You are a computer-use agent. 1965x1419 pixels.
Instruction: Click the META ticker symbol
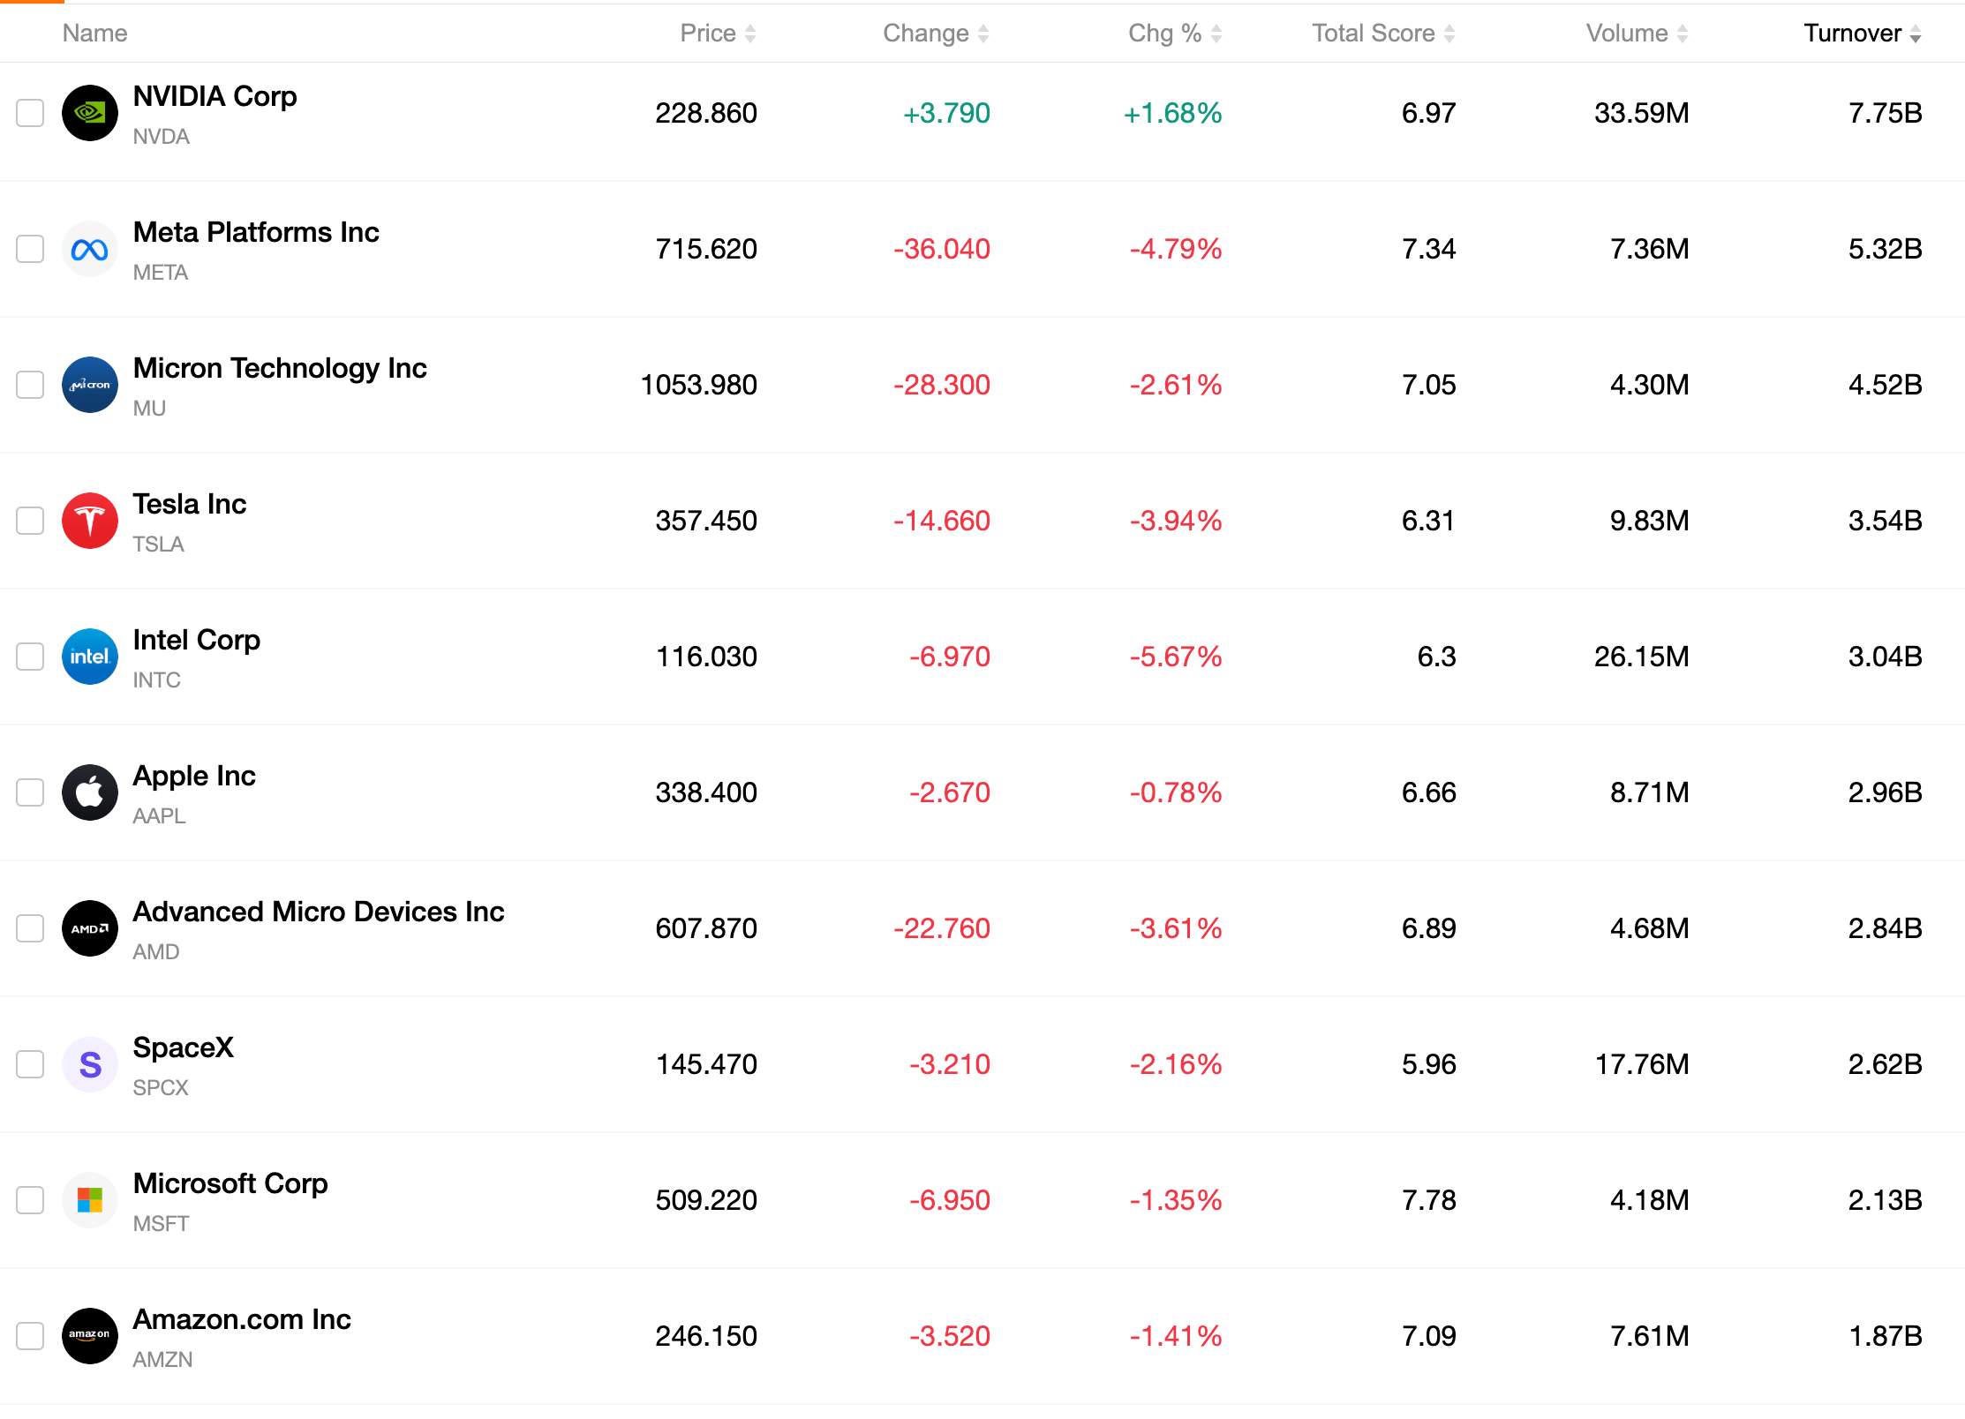(x=161, y=273)
